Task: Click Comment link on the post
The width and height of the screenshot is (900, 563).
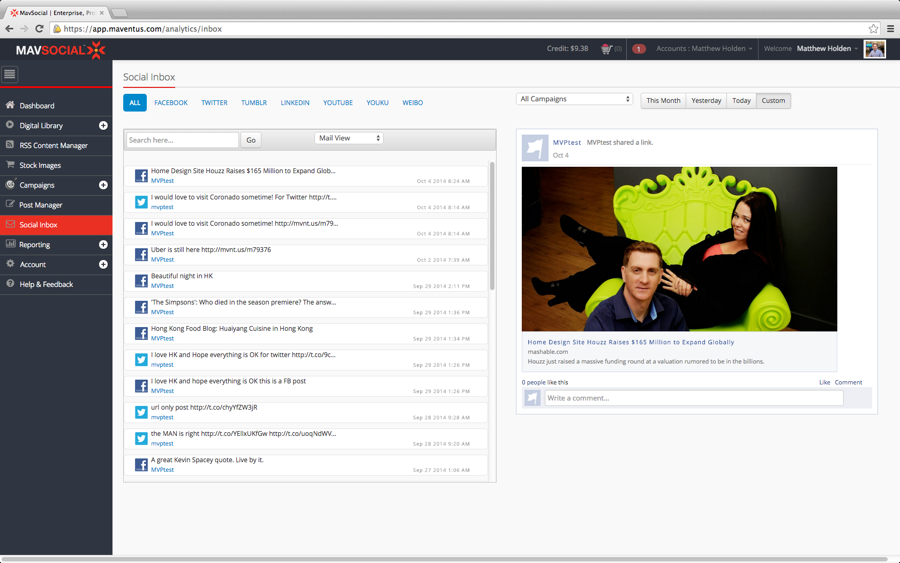Action: pos(849,382)
